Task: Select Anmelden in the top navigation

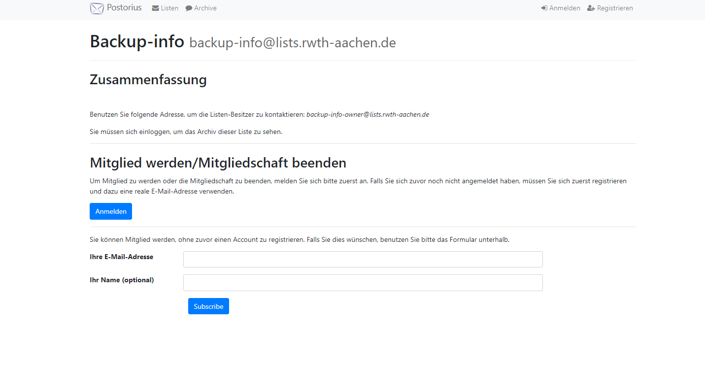Action: pyautogui.click(x=565, y=8)
